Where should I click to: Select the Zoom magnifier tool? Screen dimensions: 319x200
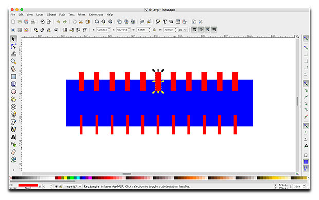[13, 61]
